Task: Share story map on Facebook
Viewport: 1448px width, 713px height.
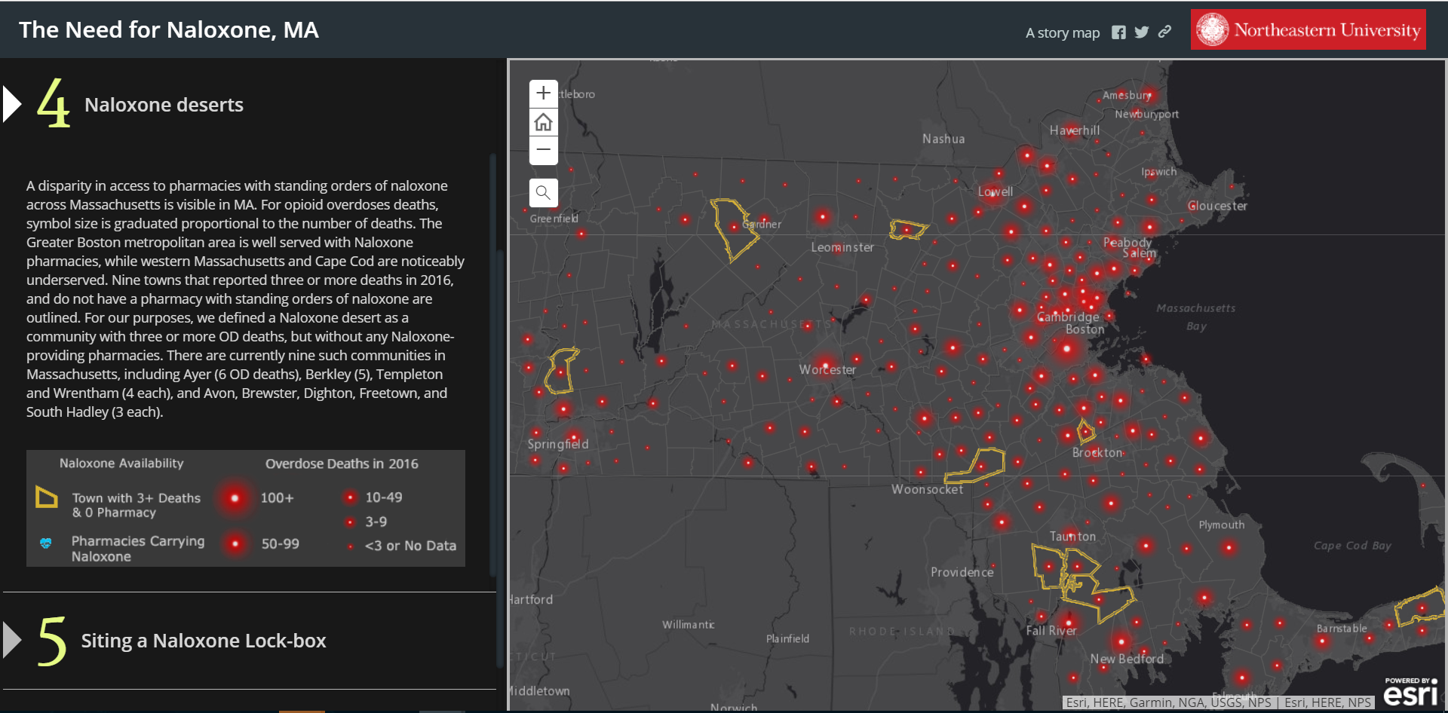Action: (1118, 32)
